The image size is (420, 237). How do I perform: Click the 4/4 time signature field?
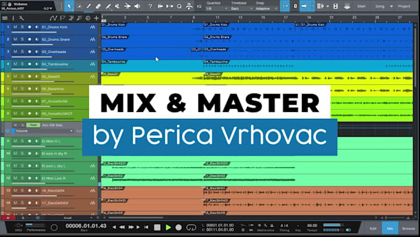coord(284,225)
